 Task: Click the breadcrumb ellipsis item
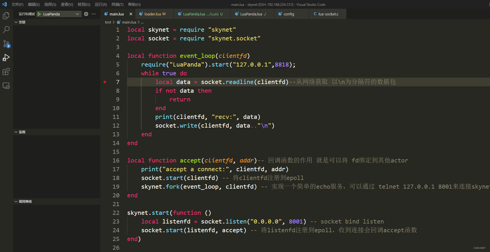142,22
